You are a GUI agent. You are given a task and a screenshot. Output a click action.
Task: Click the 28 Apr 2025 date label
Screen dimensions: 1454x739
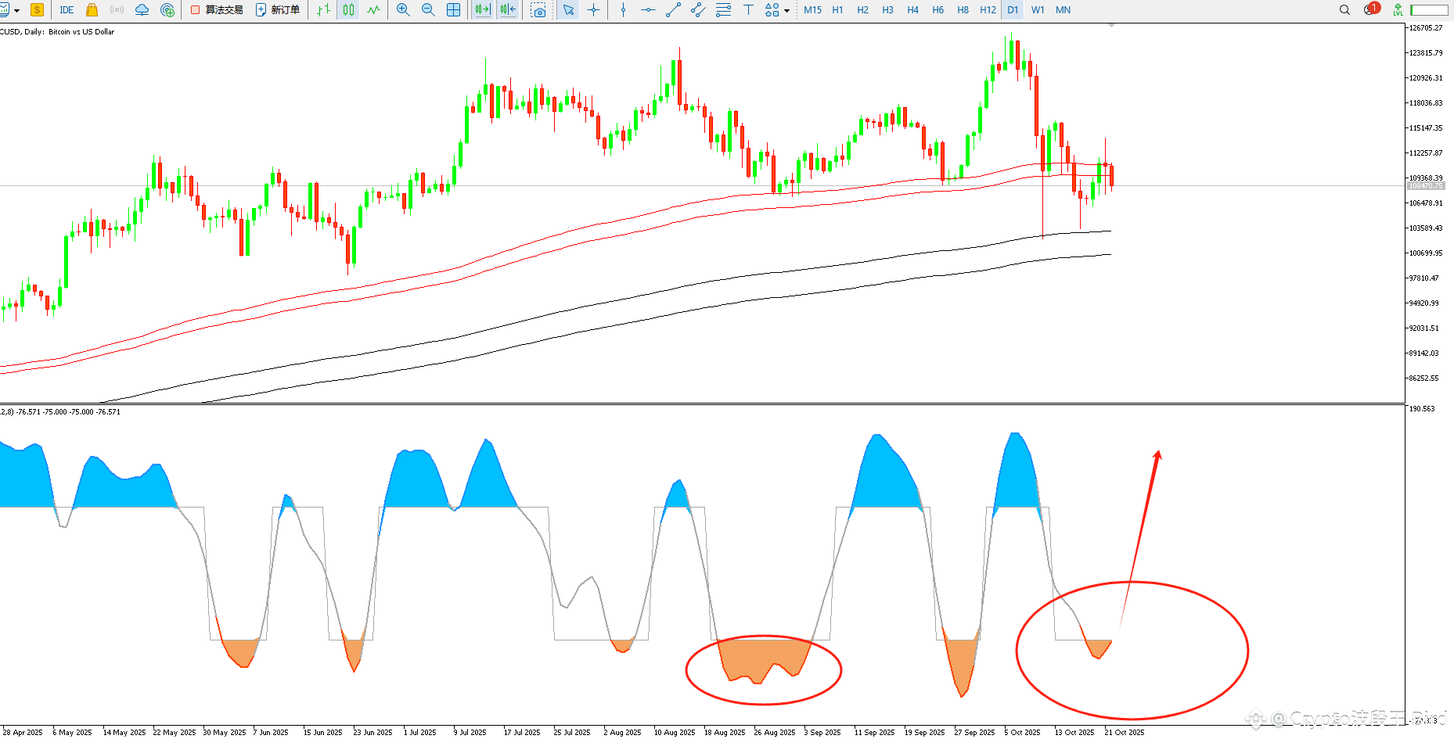click(23, 733)
